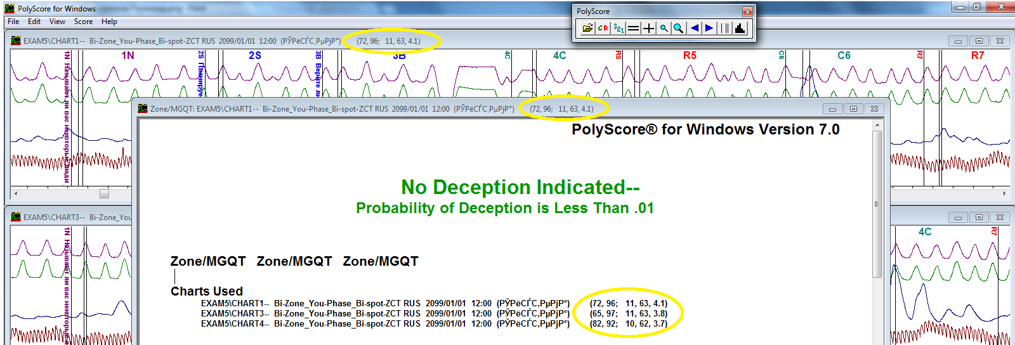Select the R7 question marker in CHART1
This screenshot has width=1015, height=345.
(978, 56)
